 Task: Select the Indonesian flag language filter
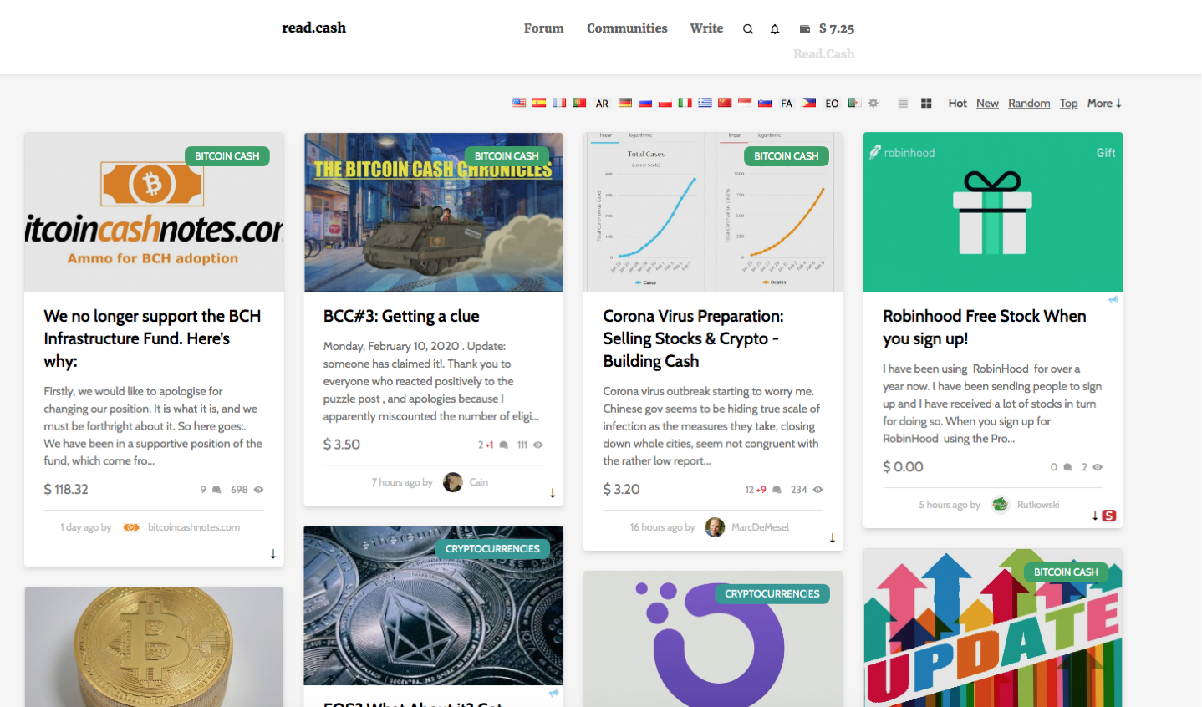coord(745,103)
